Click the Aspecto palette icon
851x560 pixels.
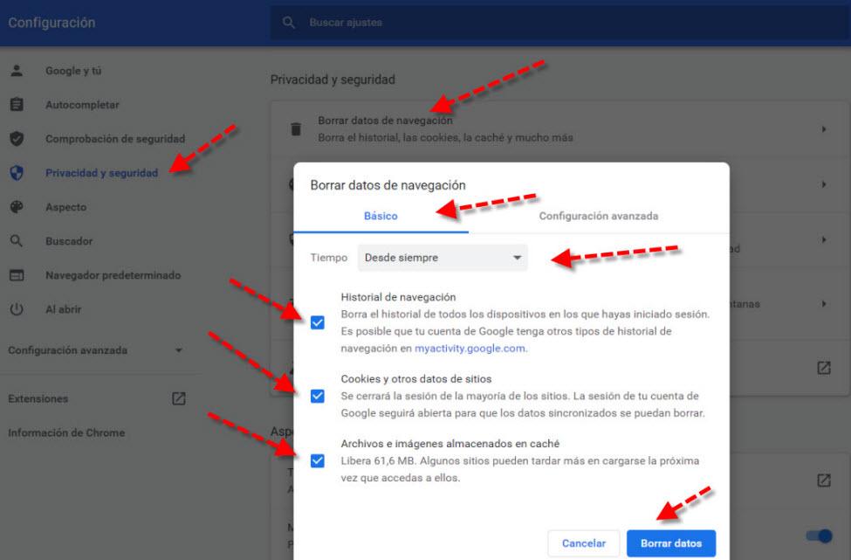17,207
